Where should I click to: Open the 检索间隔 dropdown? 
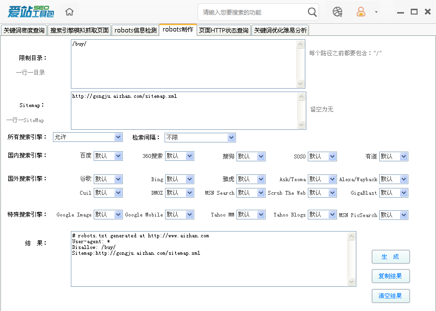[200, 137]
